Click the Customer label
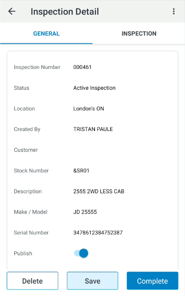Image resolution: width=185 pixels, height=296 pixels. (26, 150)
